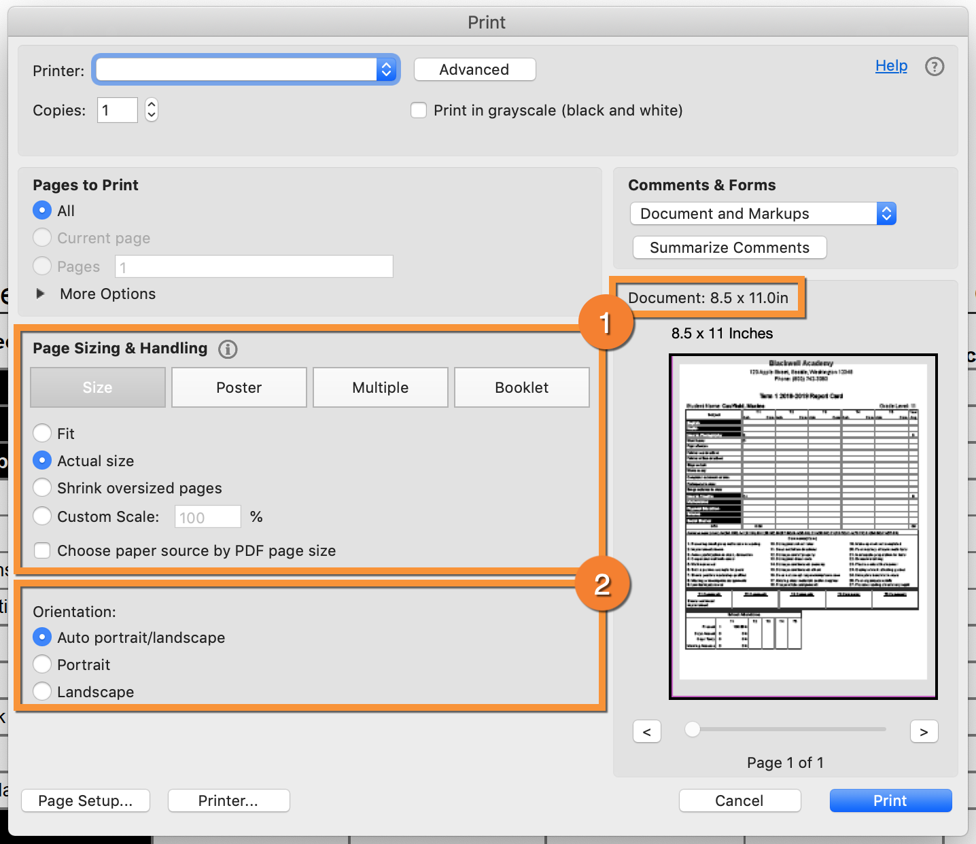The height and width of the screenshot is (844, 976).
Task: Select Landscape orientation
Action: [42, 691]
